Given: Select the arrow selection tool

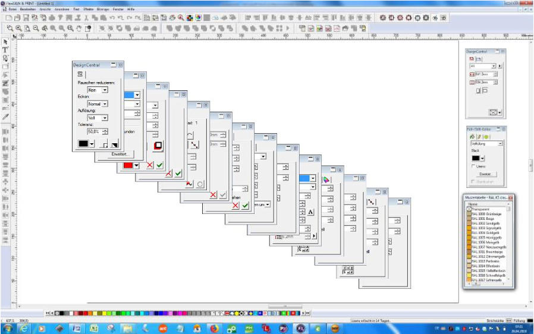Looking at the screenshot, I should tap(5, 42).
